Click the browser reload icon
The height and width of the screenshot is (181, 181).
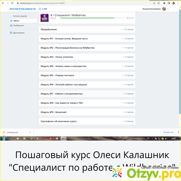tap(11, 3)
